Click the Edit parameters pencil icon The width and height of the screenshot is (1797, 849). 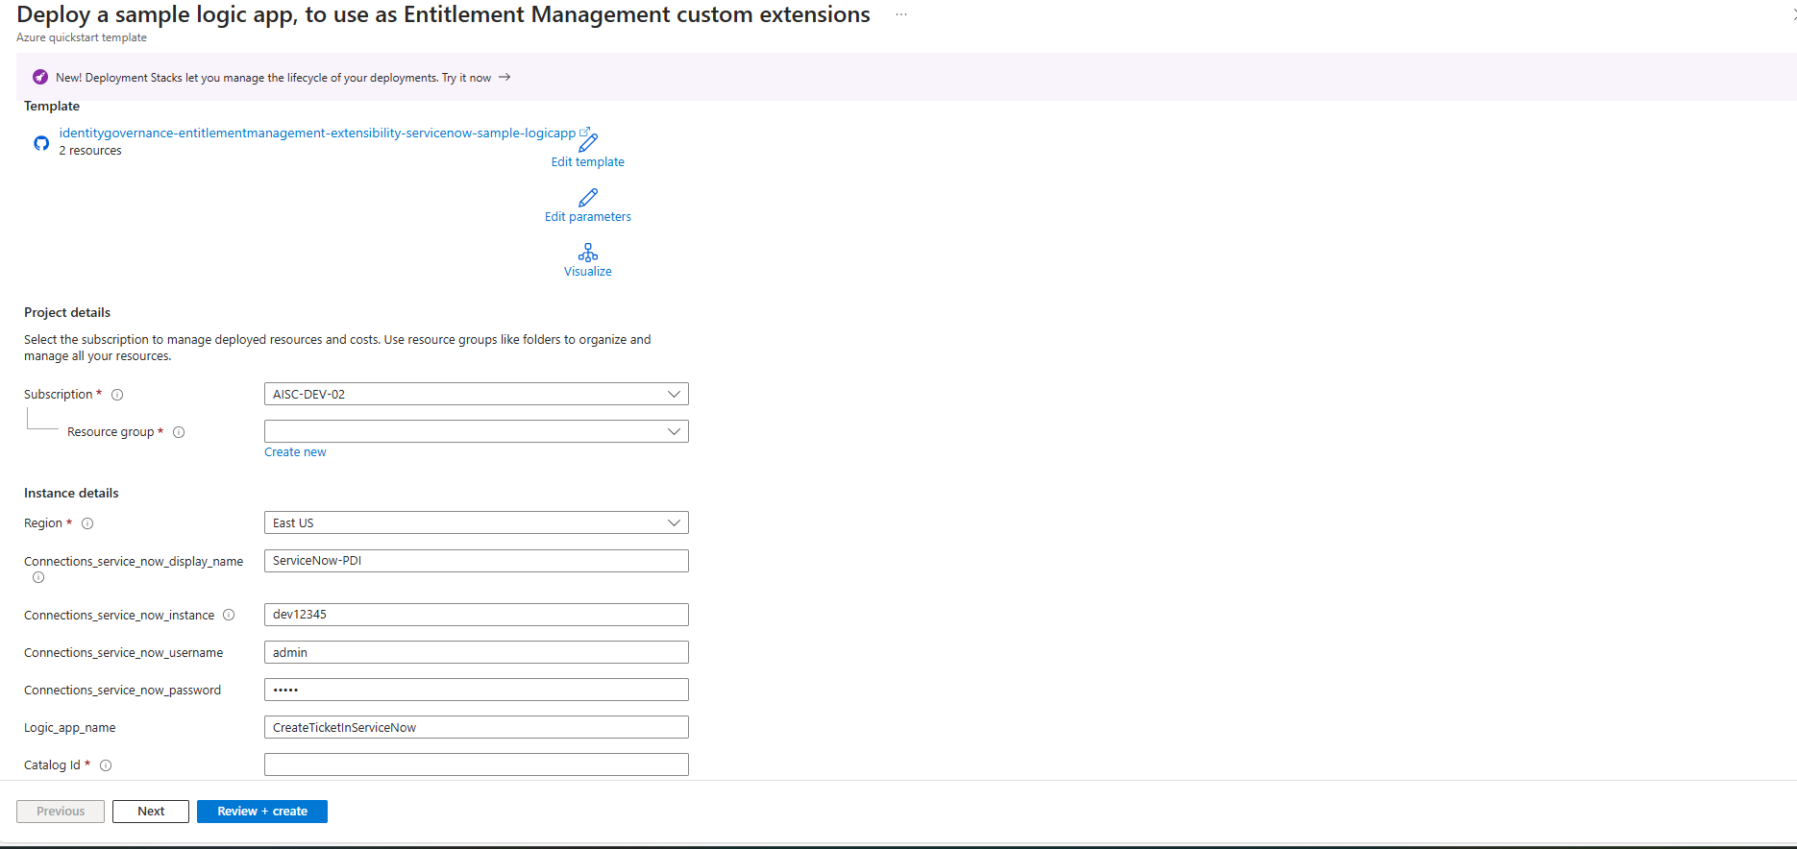[x=588, y=197]
